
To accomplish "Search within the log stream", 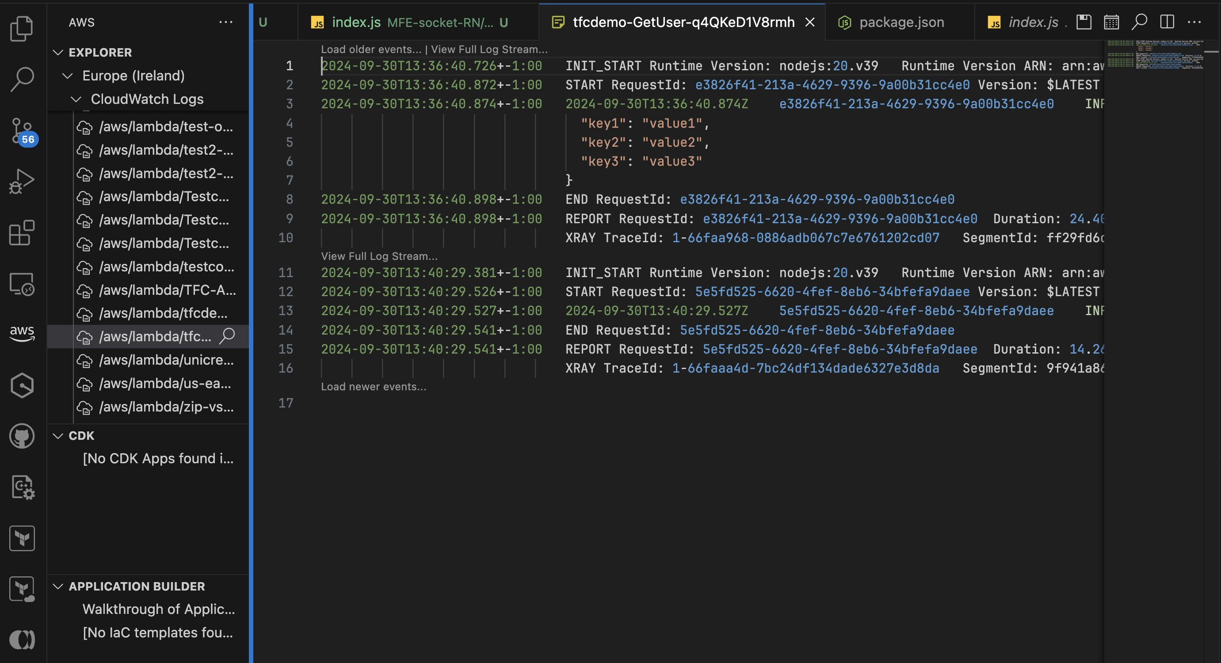I will (1140, 21).
